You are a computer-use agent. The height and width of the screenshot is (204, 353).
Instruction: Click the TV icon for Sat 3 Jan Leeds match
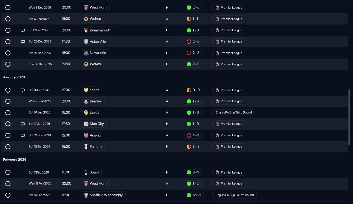[23, 90]
